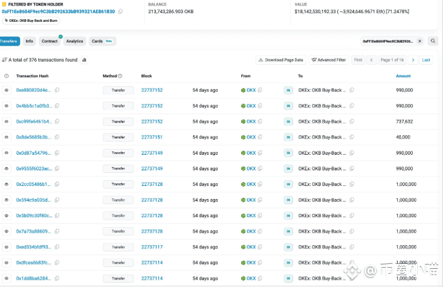The height and width of the screenshot is (287, 444).
Task: Sort by the Amount column header
Action: [x=403, y=76]
